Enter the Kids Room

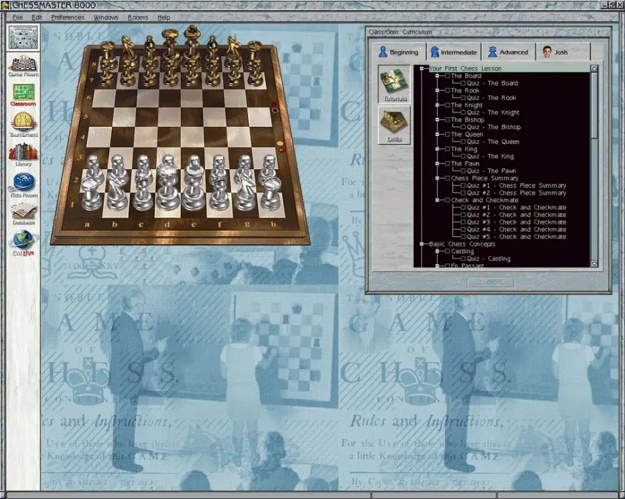(x=23, y=185)
